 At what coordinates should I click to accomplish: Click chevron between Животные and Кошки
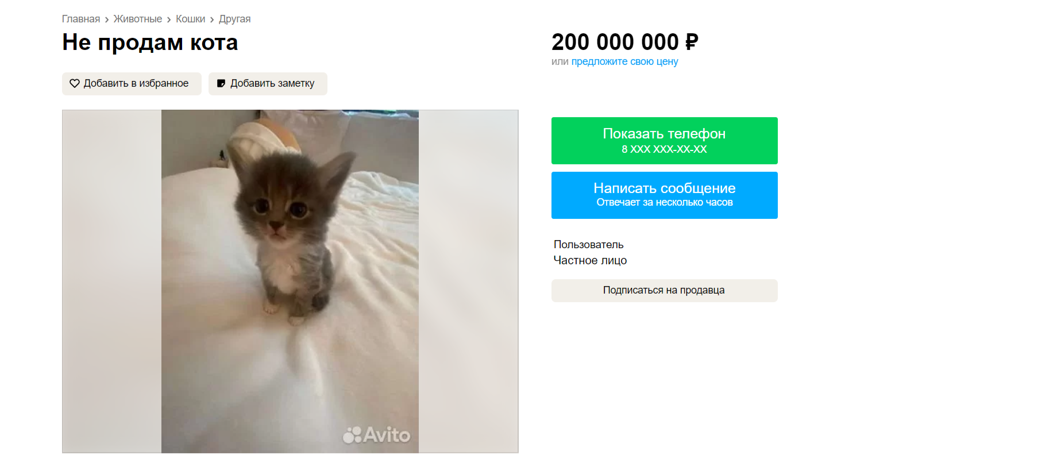point(169,20)
